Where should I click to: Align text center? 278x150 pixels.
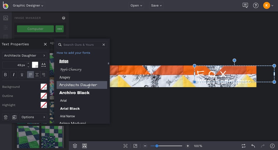pos(37,75)
